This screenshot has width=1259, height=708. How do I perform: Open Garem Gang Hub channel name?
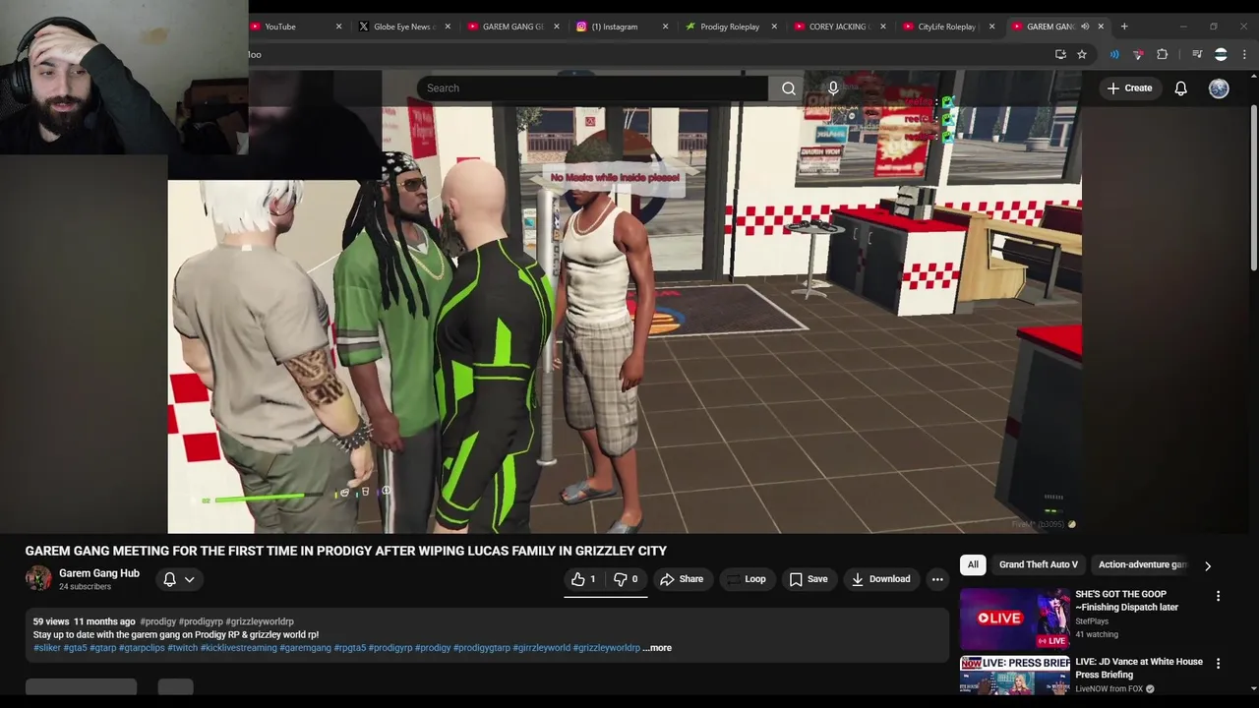tap(99, 573)
